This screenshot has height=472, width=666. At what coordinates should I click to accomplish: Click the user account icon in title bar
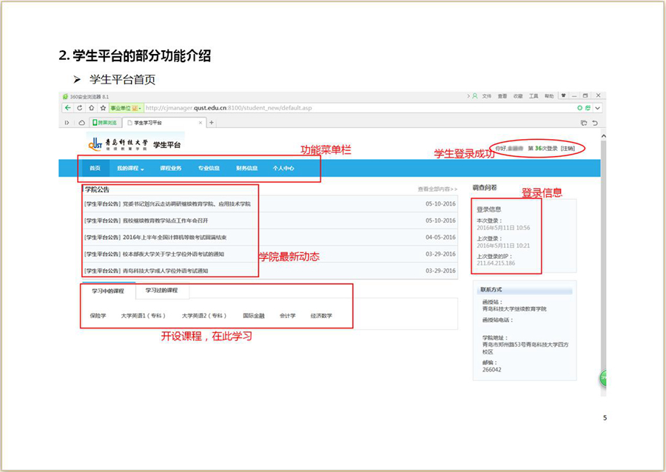point(474,96)
